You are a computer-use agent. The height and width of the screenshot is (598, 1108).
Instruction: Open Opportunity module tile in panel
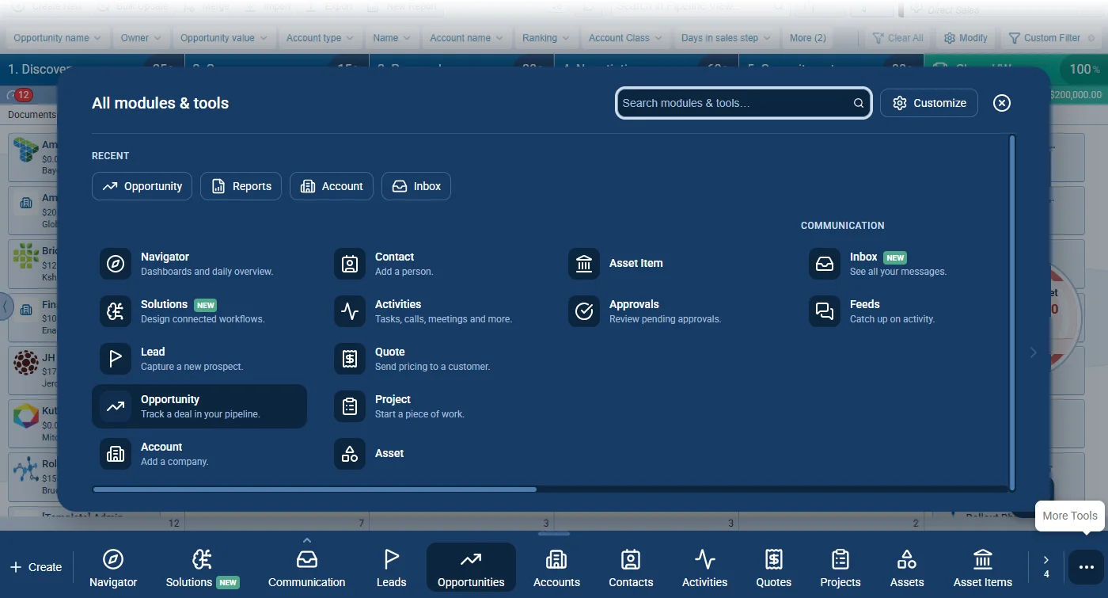tap(199, 406)
